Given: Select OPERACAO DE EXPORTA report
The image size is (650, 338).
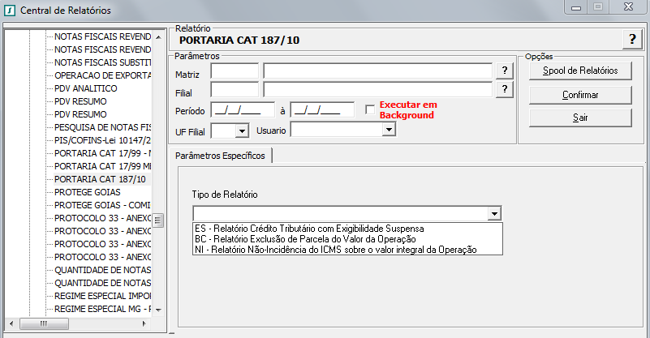Looking at the screenshot, I should pyautogui.click(x=102, y=75).
